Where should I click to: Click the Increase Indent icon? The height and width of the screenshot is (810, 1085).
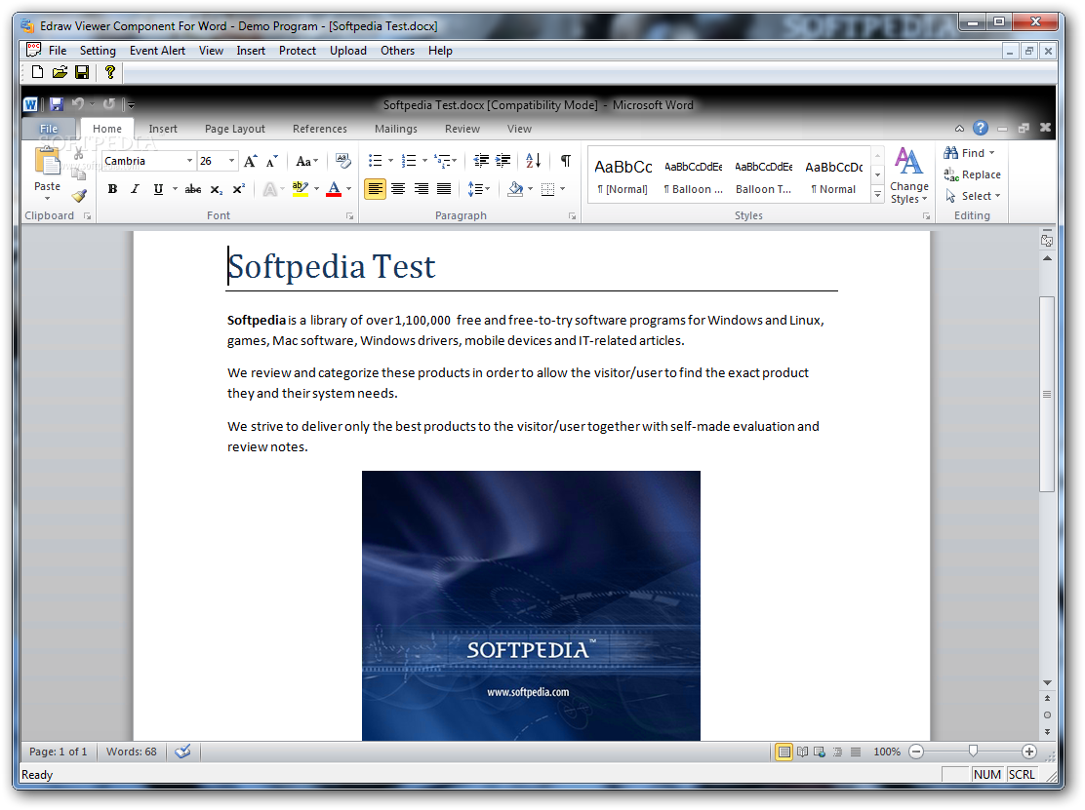click(x=503, y=161)
